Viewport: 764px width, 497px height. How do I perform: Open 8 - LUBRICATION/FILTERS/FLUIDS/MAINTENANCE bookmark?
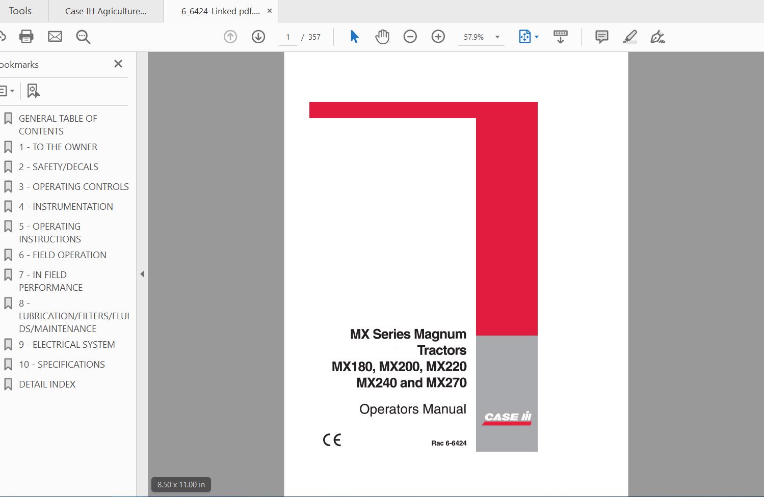74,316
